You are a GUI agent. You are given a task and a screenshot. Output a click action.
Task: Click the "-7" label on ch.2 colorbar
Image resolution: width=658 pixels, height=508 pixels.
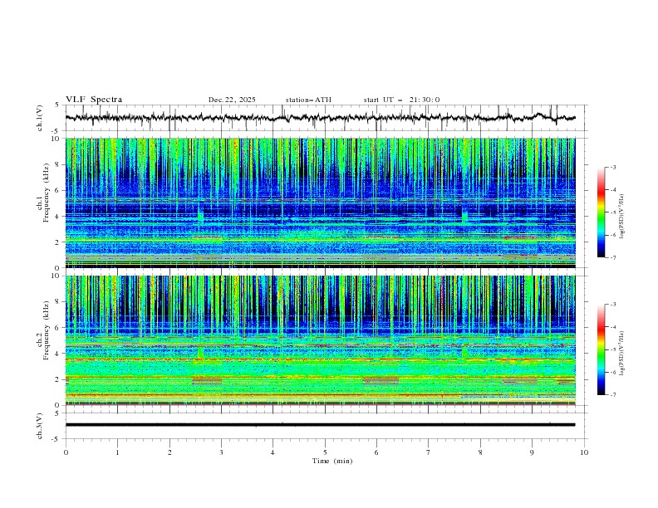pos(612,395)
